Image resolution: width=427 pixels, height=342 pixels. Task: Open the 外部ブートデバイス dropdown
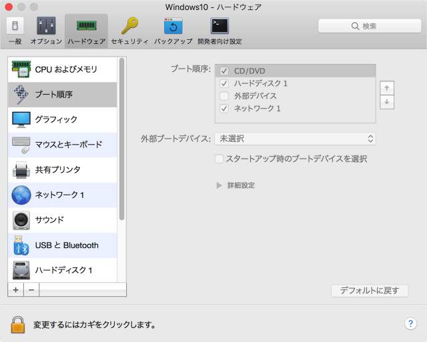(295, 139)
